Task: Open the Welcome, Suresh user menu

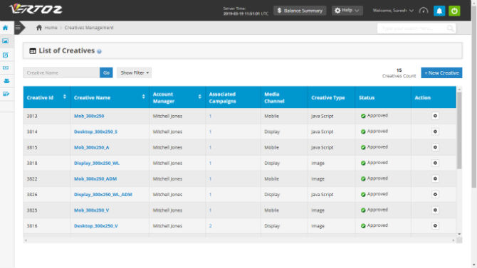Action: (393, 11)
